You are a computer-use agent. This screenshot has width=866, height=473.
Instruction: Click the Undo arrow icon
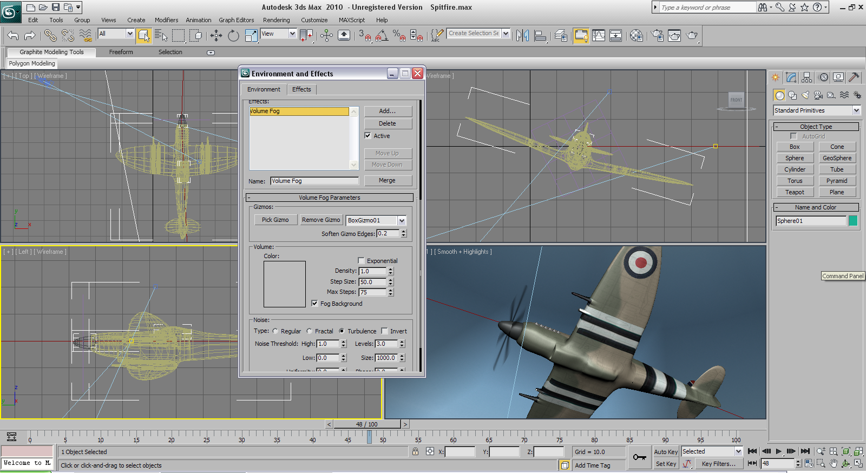pos(13,36)
